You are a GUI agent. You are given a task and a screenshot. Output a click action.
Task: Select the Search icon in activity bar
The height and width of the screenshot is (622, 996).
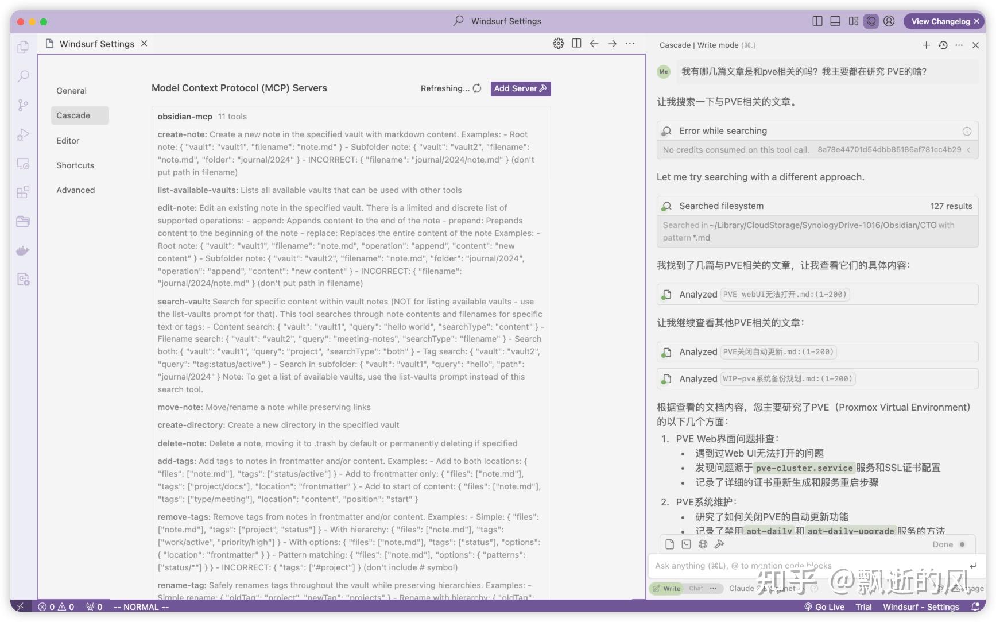pyautogui.click(x=23, y=76)
